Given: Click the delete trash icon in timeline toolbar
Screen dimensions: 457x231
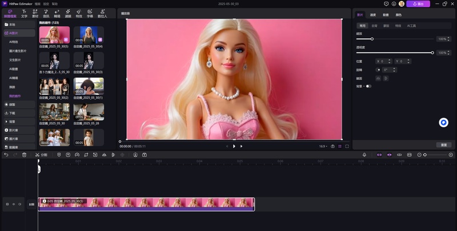Looking at the screenshot, I should pyautogui.click(x=24, y=155).
